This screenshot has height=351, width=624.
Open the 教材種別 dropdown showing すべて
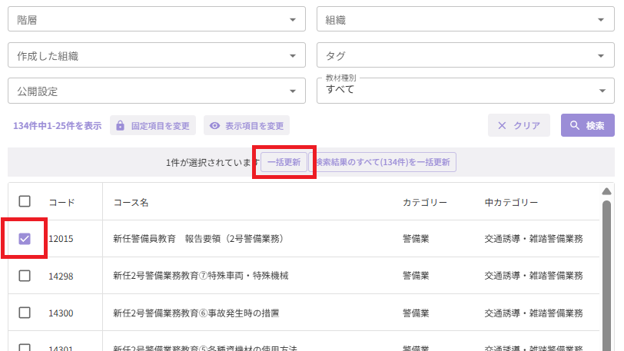[466, 91]
